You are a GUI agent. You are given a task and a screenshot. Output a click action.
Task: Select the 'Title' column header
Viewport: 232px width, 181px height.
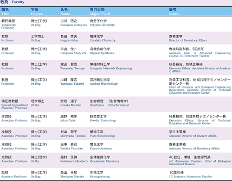(x=6, y=14)
